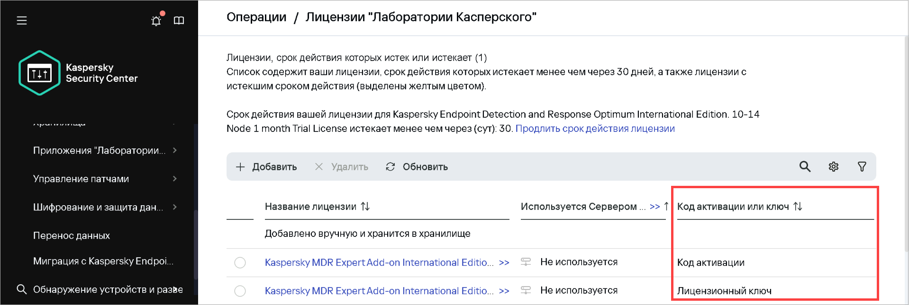Click Название лицензии column header
Image resolution: width=909 pixels, height=305 pixels.
[x=310, y=207]
